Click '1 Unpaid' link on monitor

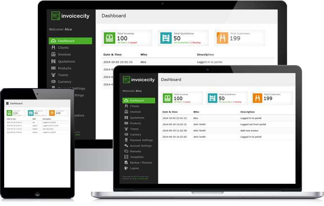pos(132,43)
